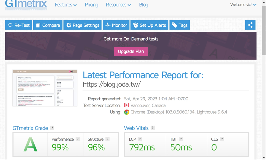Click the Tags label icon
Image resolution: width=266 pixels, height=160 pixels.
click(175, 25)
